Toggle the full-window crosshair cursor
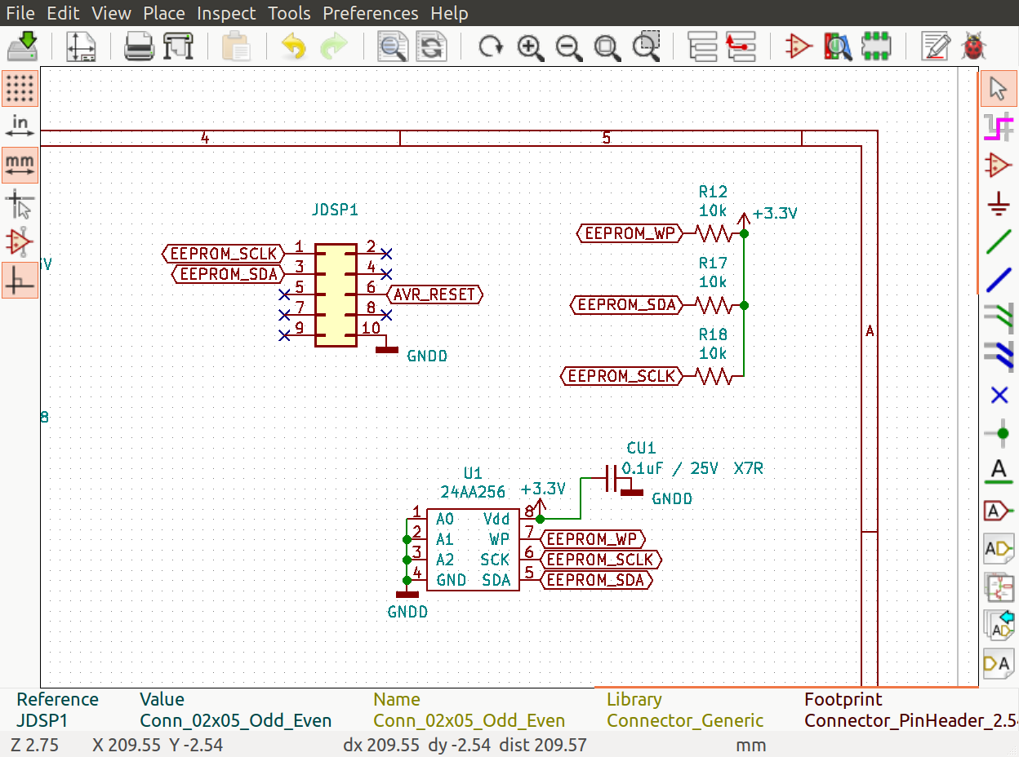 coord(20,204)
